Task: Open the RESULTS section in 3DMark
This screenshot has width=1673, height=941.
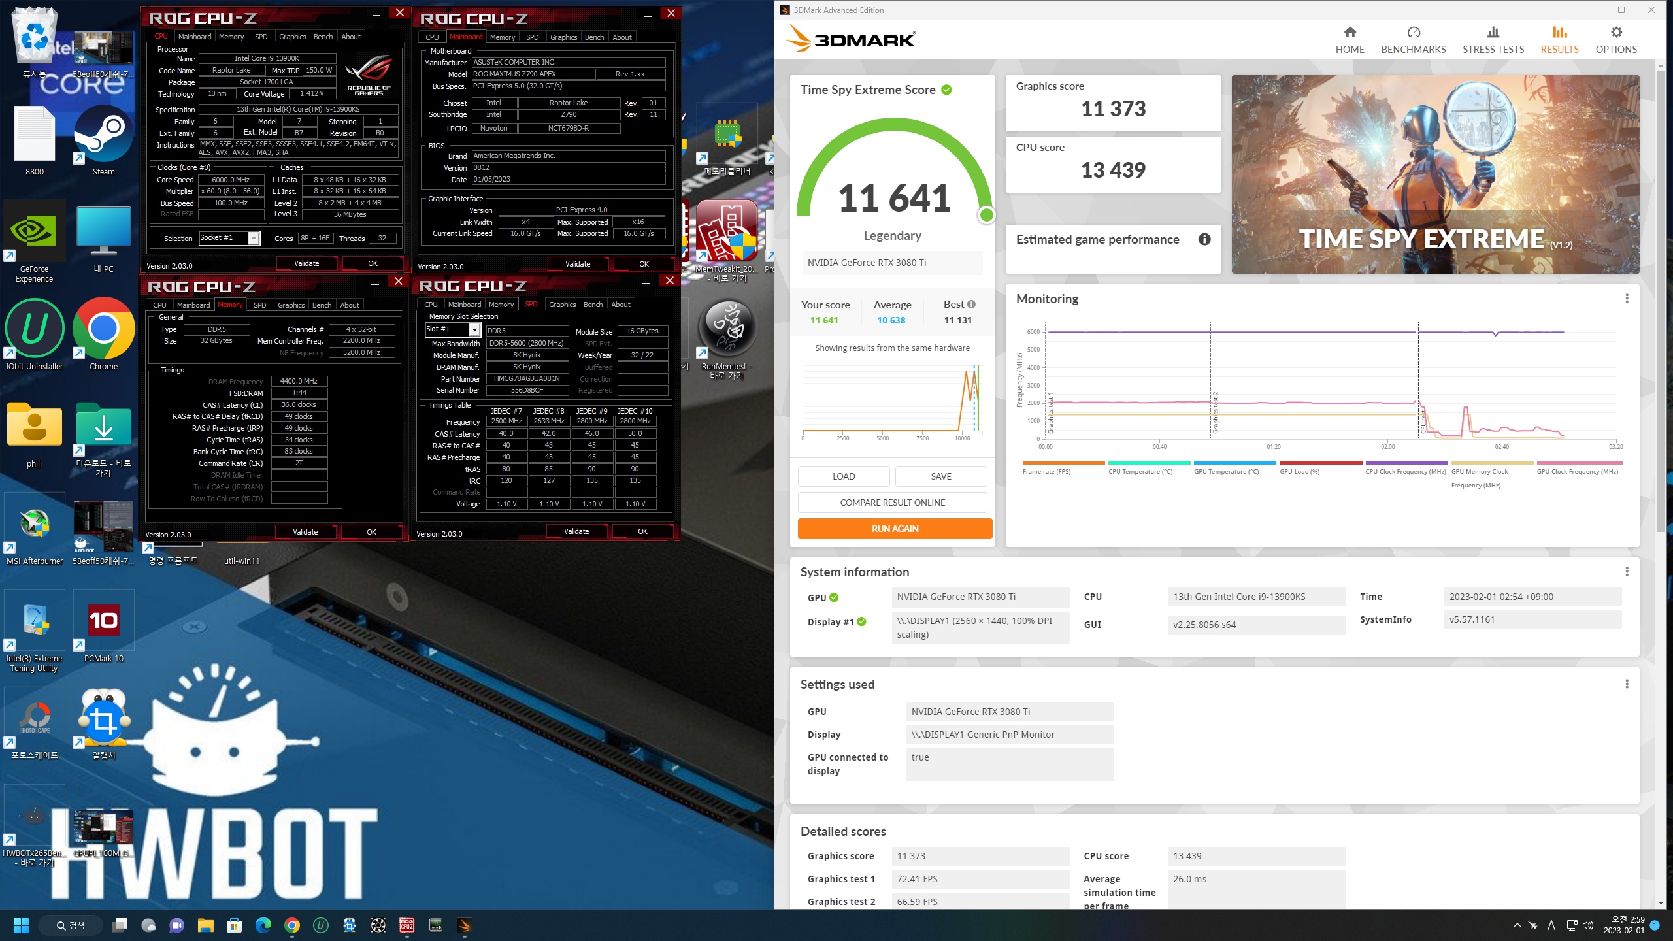Action: point(1559,40)
